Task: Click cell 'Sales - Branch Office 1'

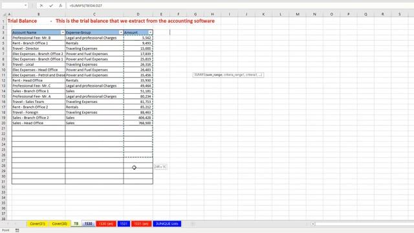Action: point(39,91)
